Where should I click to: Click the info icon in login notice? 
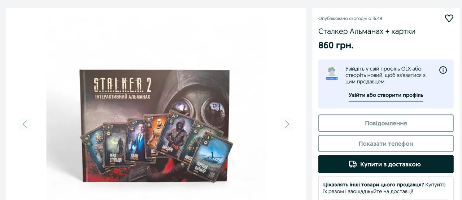pyautogui.click(x=443, y=70)
